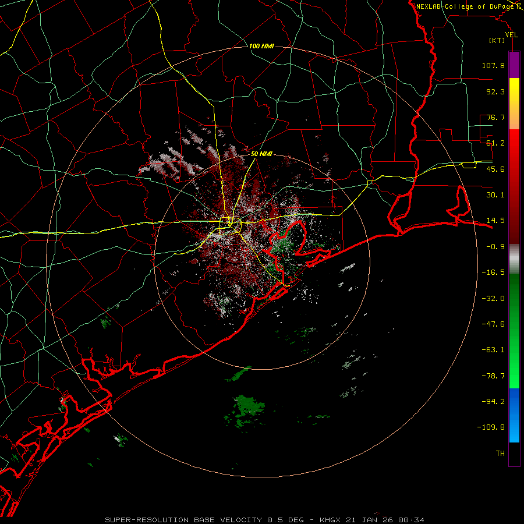Viewport: 524px width, 524px height.
Task: Click the -78.7 velocity scale value
Action: 493,376
